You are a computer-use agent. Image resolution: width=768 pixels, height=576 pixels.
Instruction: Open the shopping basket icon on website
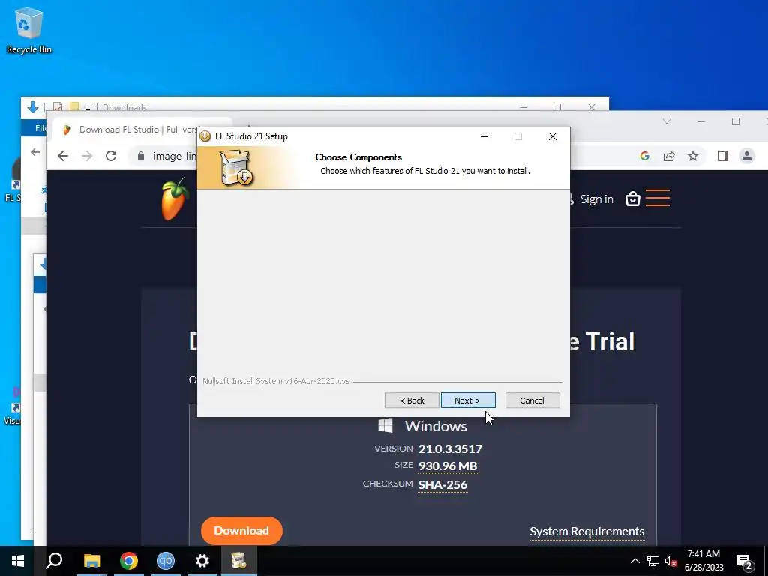(633, 199)
